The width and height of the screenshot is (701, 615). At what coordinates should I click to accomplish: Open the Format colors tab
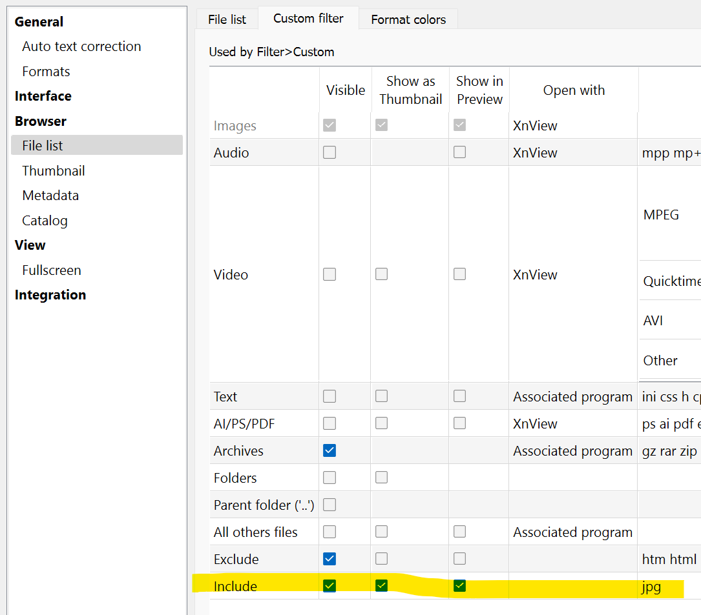[x=408, y=19]
